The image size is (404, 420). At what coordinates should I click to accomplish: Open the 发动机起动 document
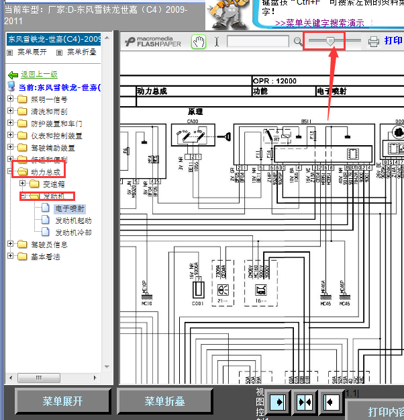(x=73, y=220)
